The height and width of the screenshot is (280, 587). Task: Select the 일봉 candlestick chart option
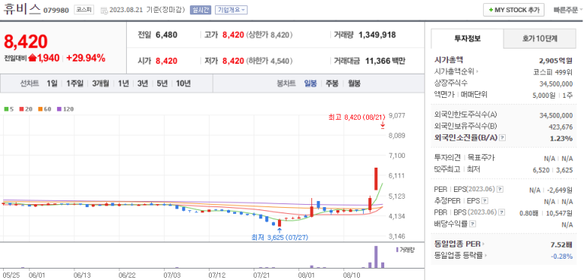[311, 83]
